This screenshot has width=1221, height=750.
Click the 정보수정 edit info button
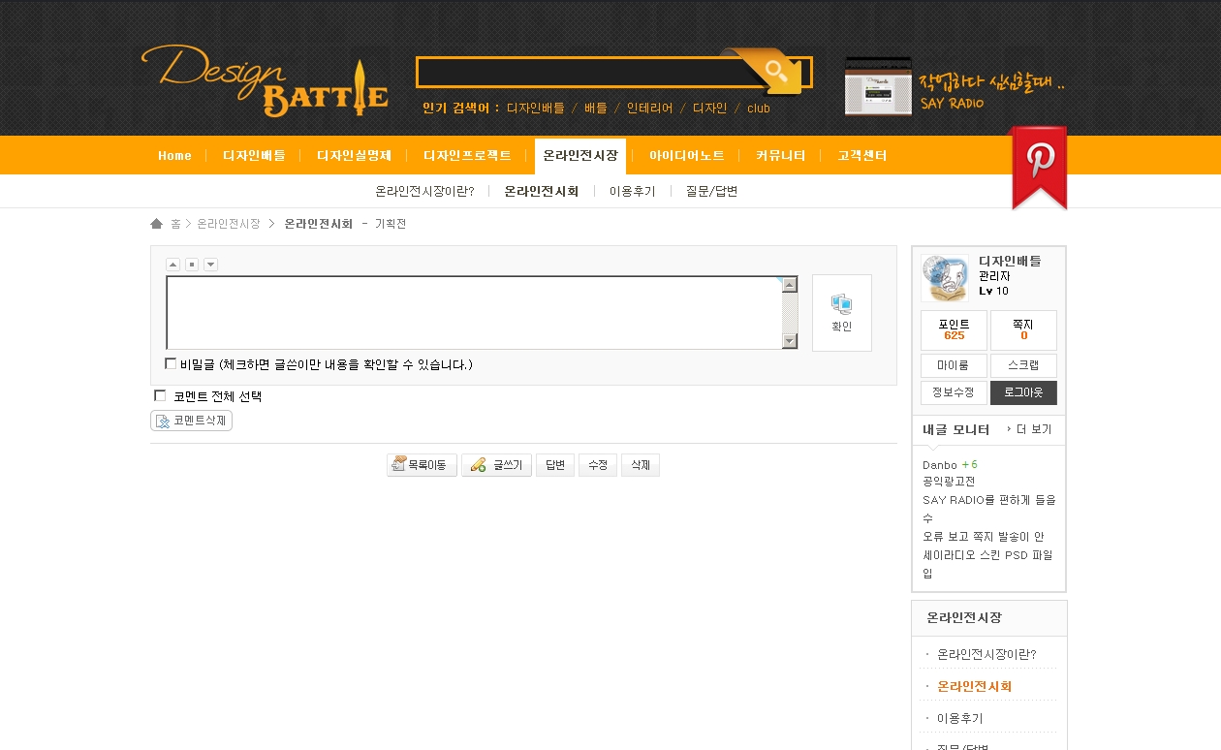pyautogui.click(x=954, y=392)
